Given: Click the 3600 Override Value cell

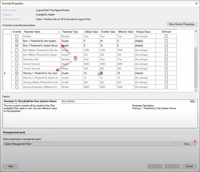Looking at the screenshot, I should pos(108,64).
